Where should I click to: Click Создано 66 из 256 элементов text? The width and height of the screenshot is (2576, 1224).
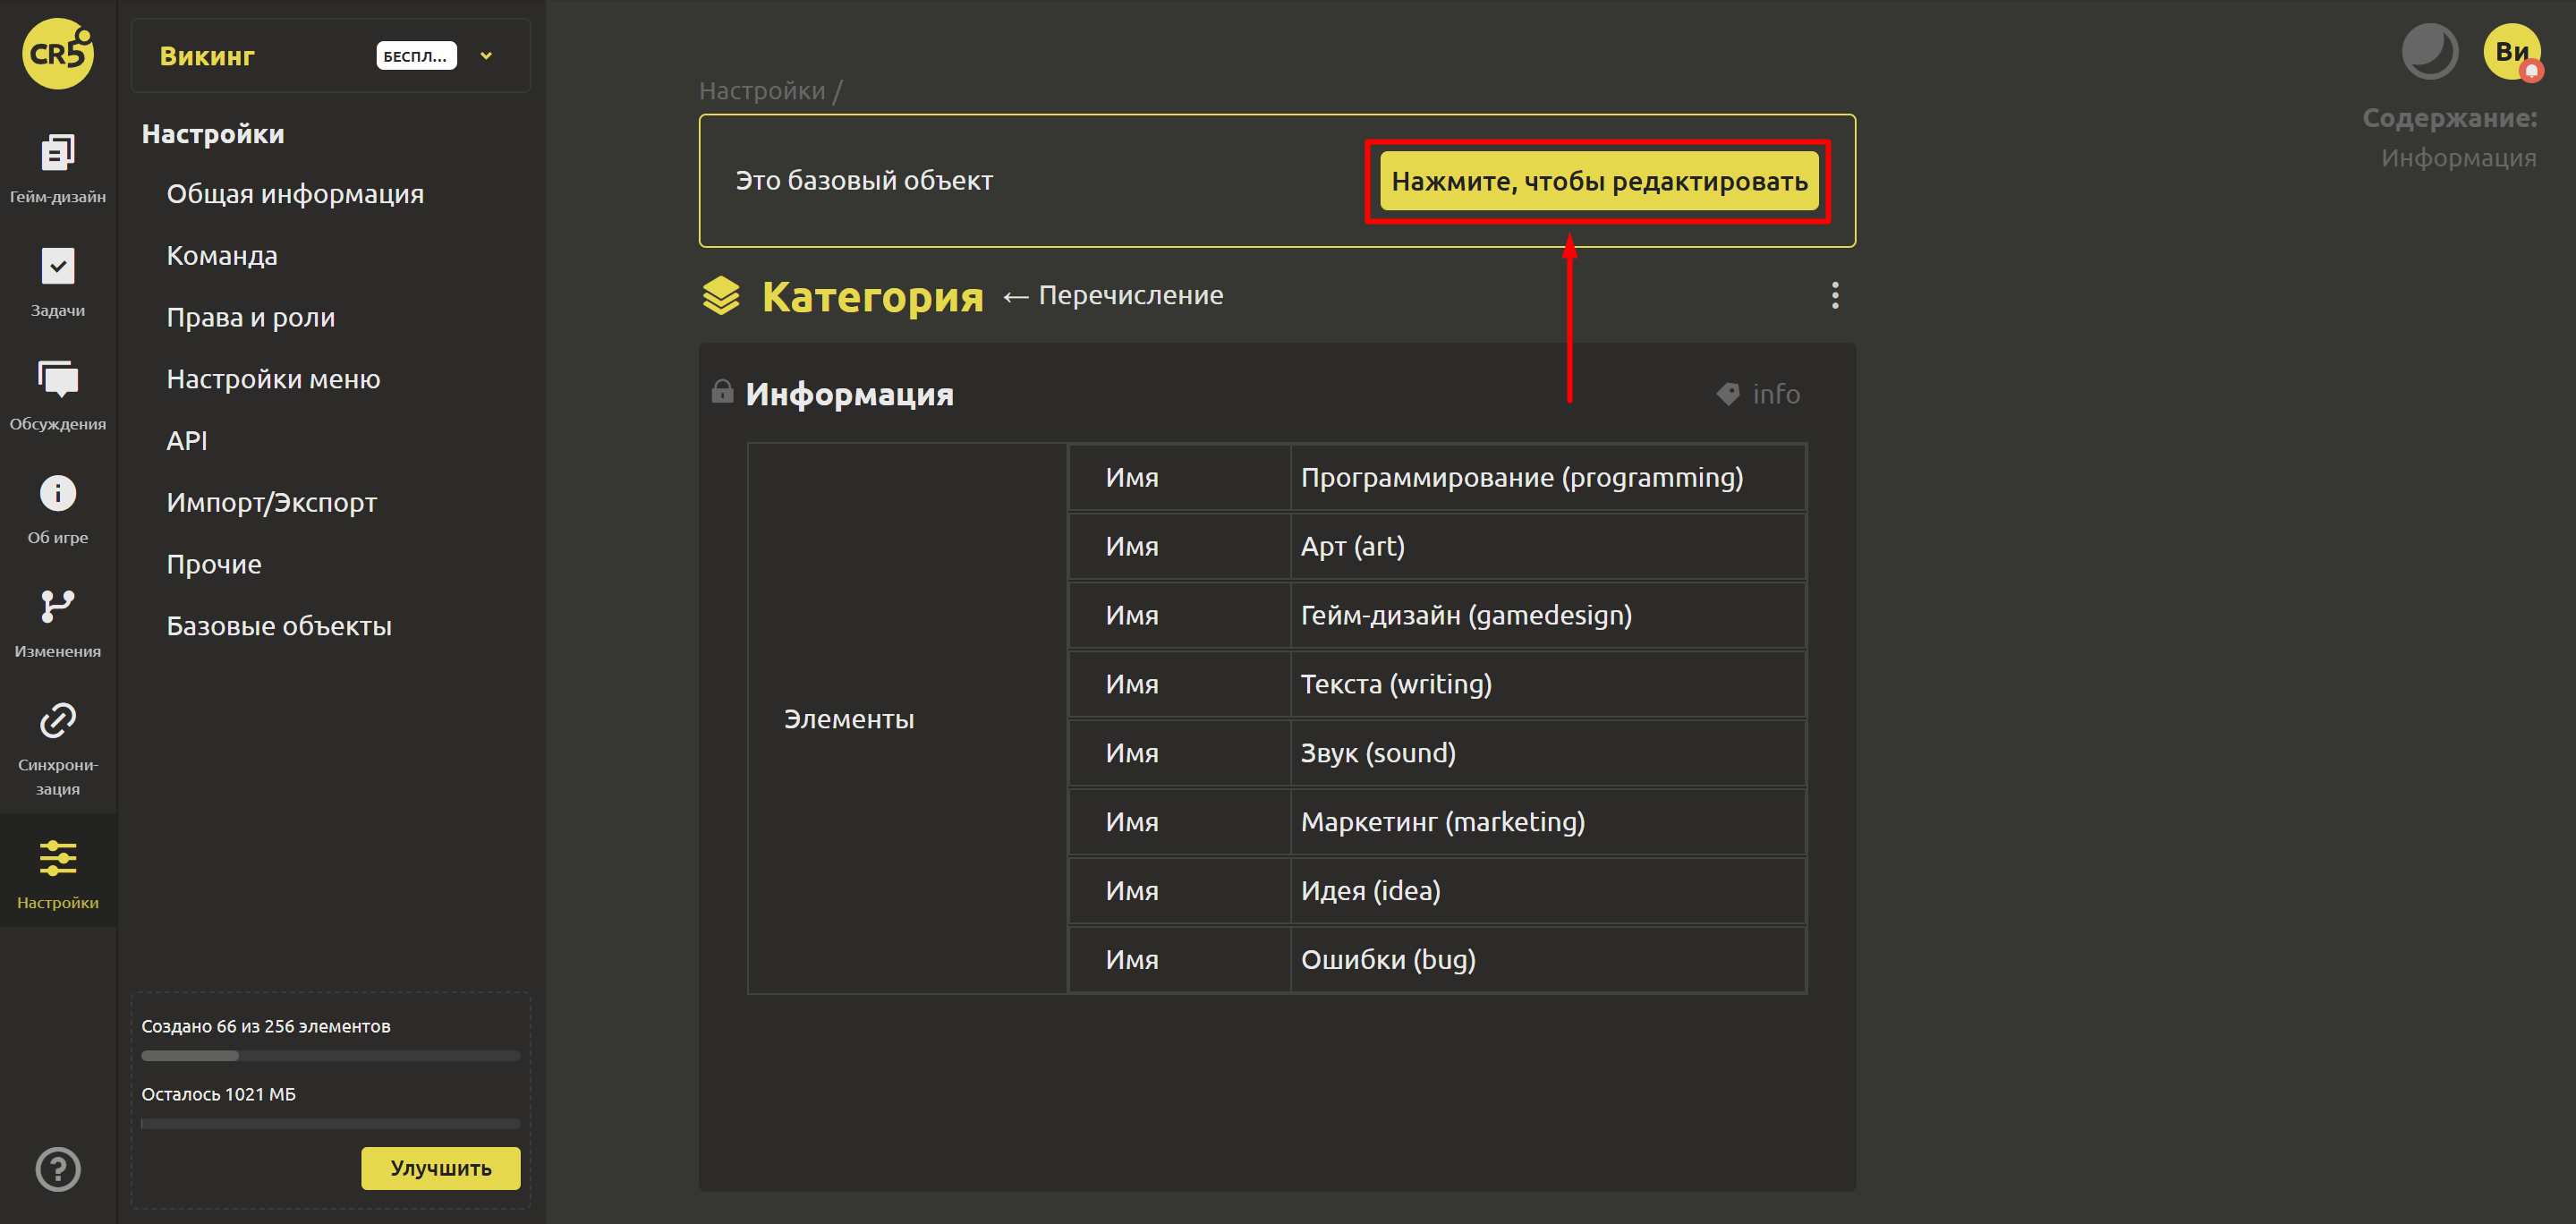266,1026
